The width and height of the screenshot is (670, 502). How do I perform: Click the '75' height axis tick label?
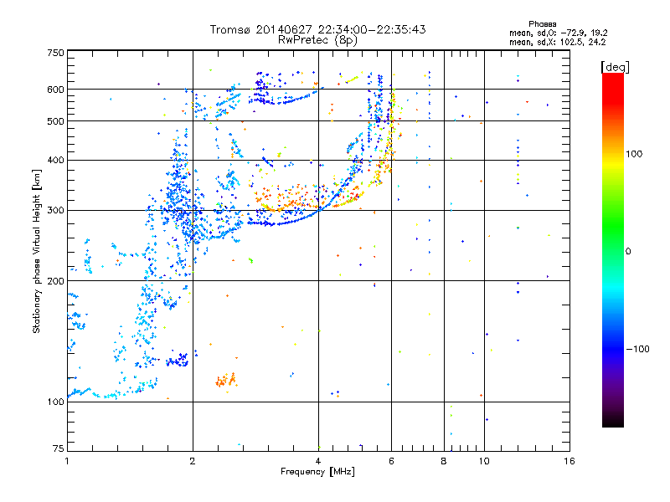tap(59, 448)
